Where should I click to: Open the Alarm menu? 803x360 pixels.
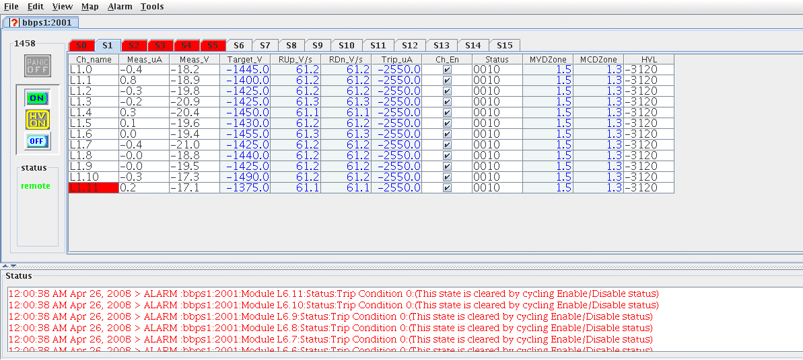coord(120,7)
